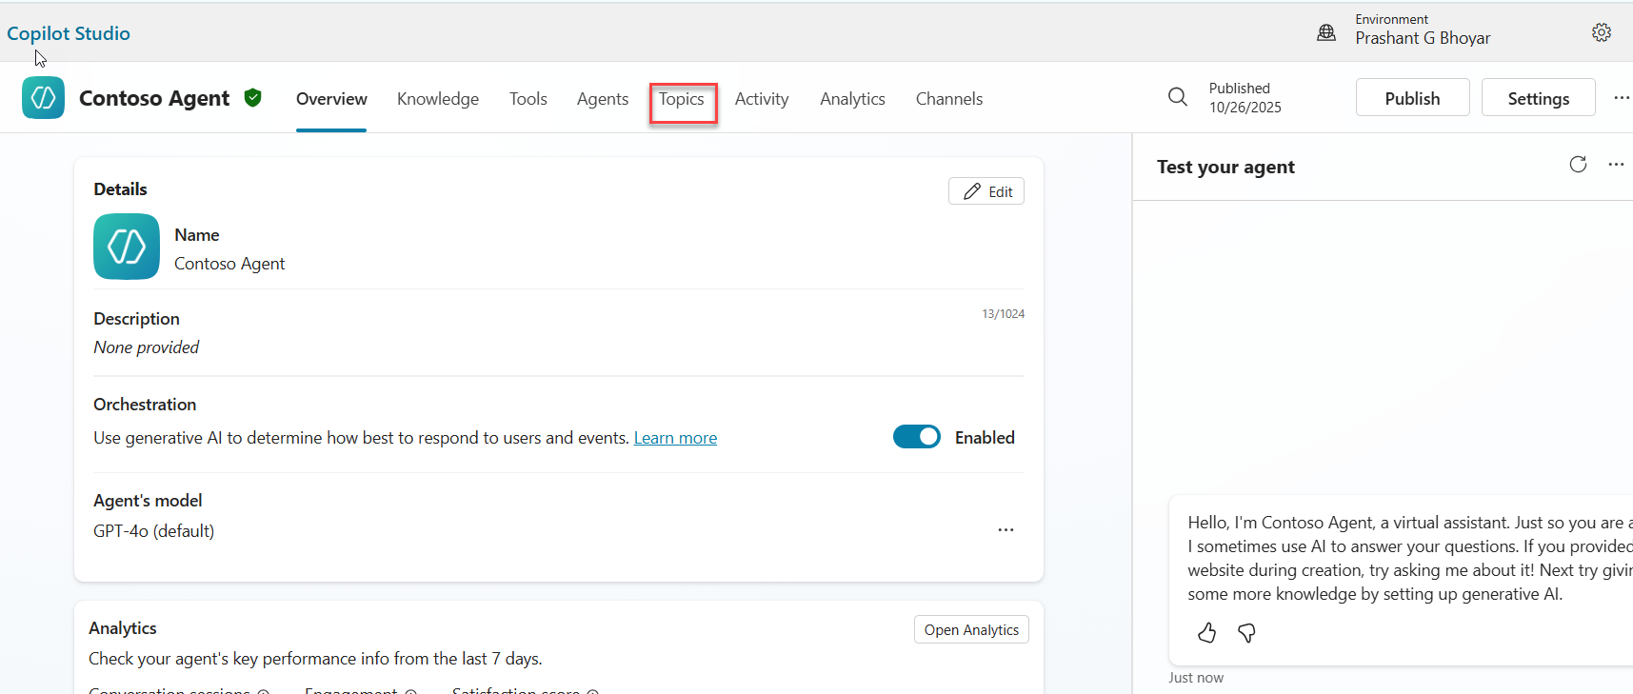The image size is (1633, 694).
Task: Follow the Learn more link under Orchestration
Action: (675, 438)
